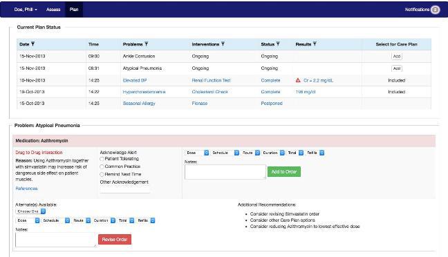Switch to the Assess tab
Screen dimensions: 448x257
click(53, 10)
